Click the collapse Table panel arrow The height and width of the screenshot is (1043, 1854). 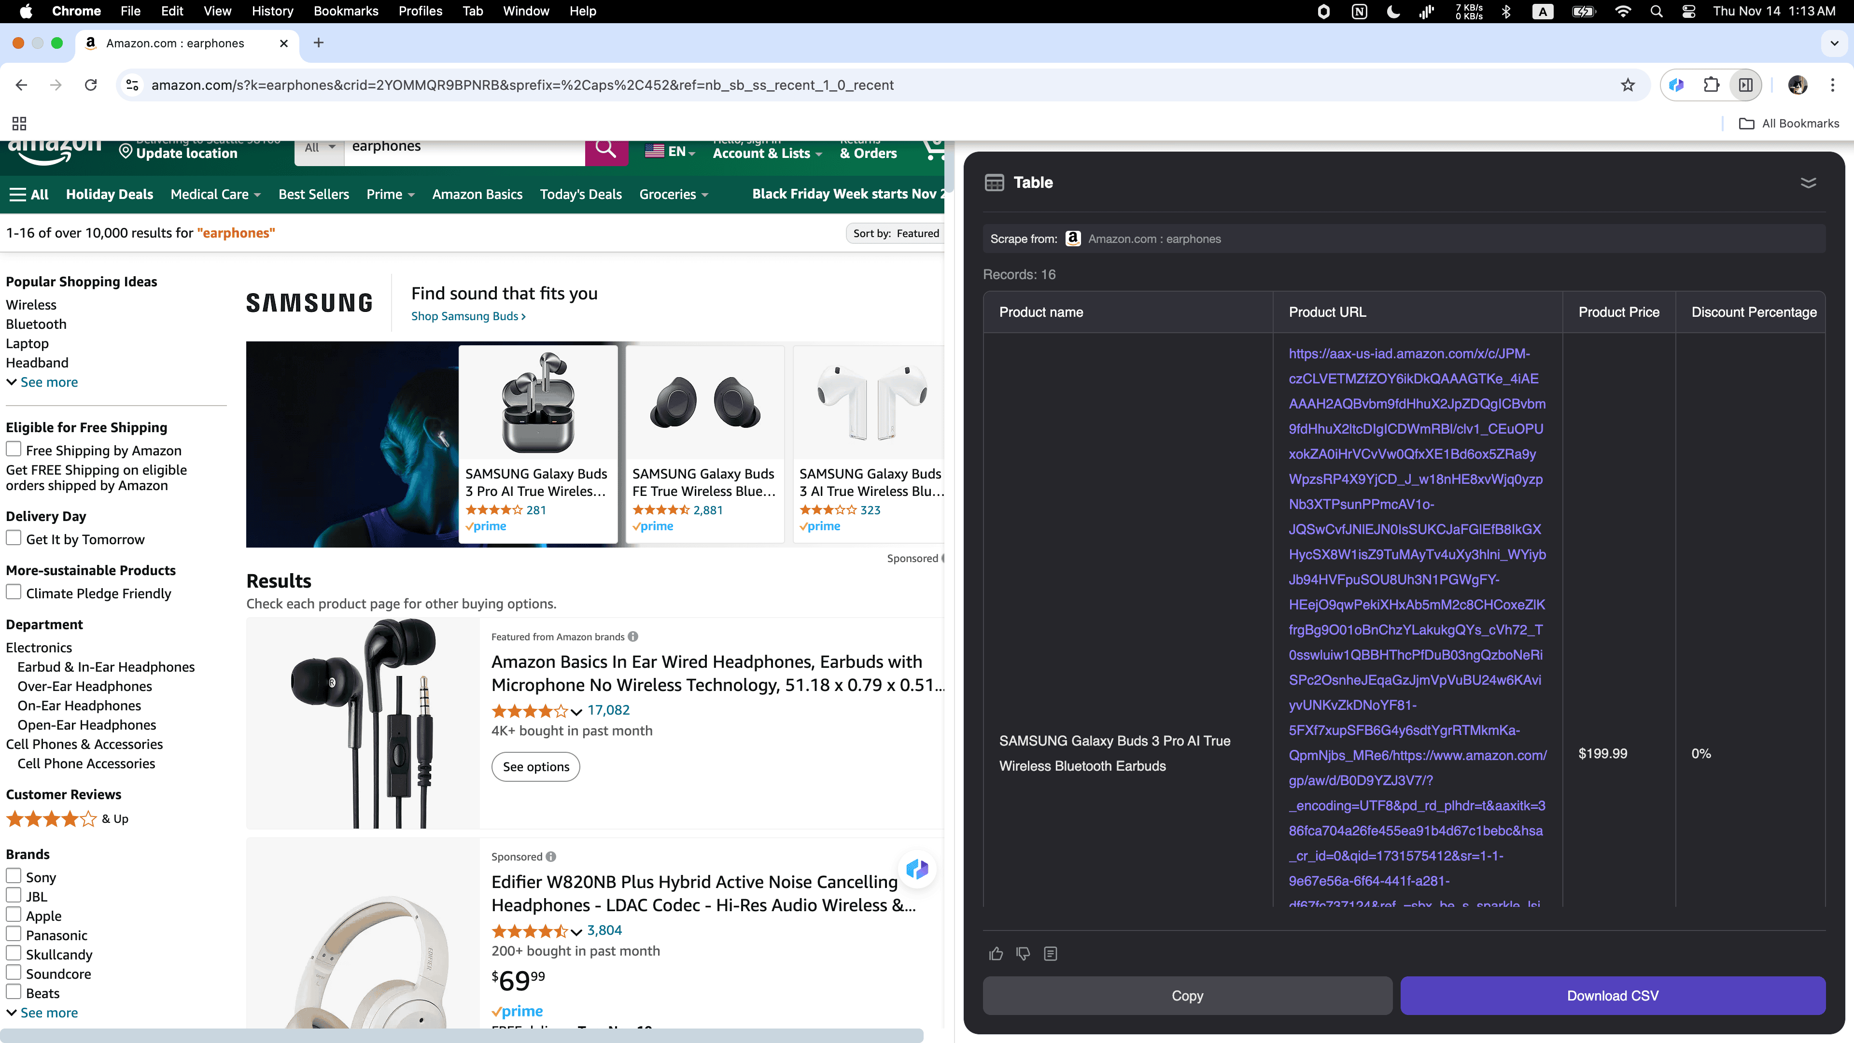click(1810, 182)
